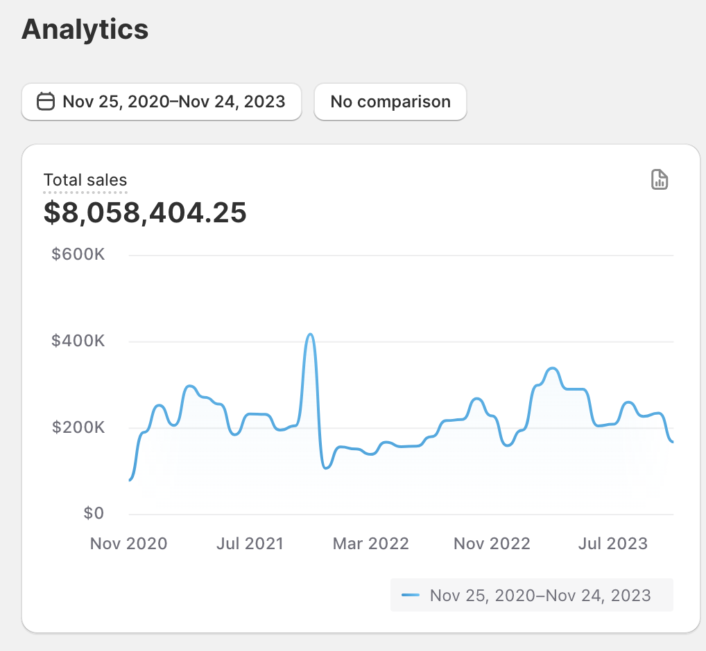Open the sales report icon in Total sales card
706x651 pixels.
pyautogui.click(x=660, y=179)
